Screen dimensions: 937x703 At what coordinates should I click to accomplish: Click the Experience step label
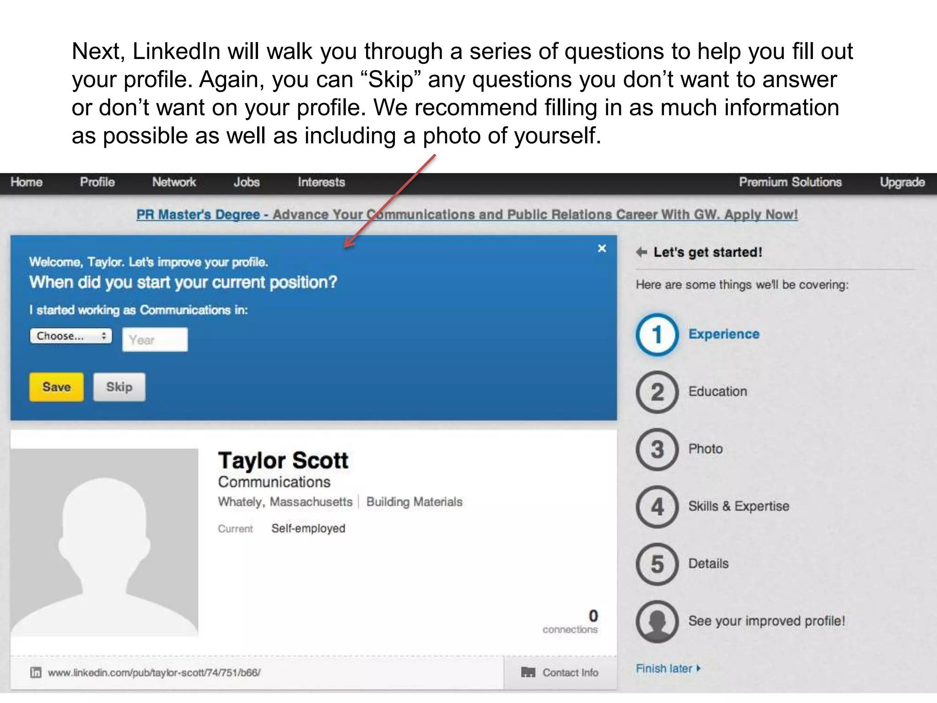724,334
